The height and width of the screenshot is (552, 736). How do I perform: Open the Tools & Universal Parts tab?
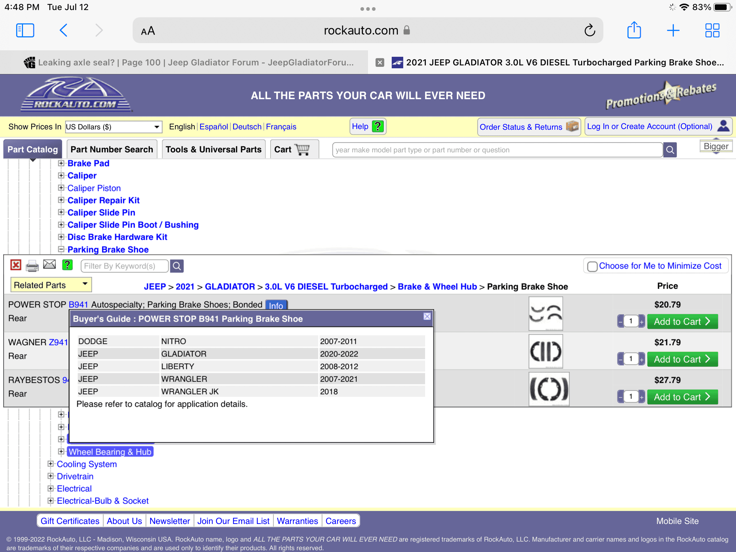[213, 149]
